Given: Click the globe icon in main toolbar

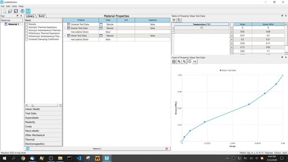Looking at the screenshot, I should (x=22, y=11).
